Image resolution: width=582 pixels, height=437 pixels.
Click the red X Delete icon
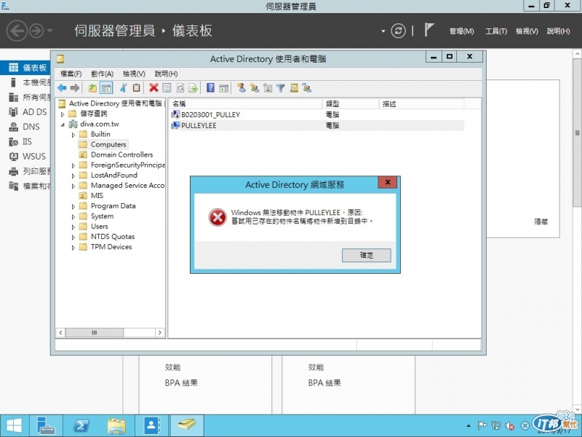154,88
